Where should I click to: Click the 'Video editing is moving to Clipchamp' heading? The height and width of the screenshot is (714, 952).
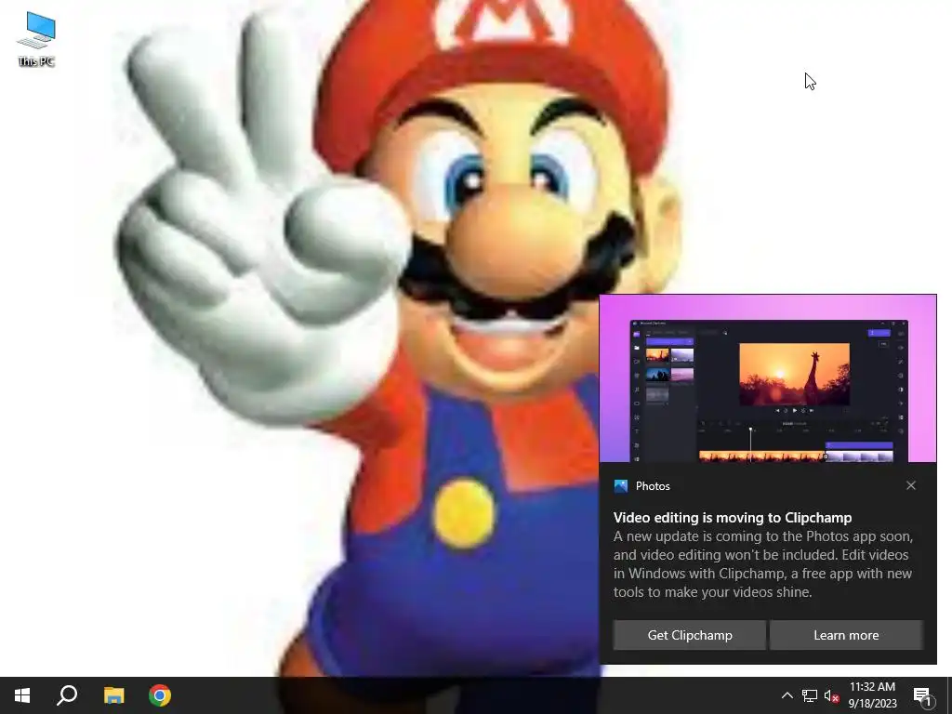[x=733, y=517]
